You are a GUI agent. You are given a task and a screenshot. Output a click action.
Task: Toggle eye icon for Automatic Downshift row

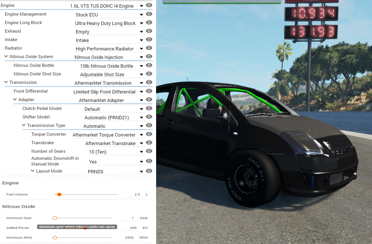(x=149, y=161)
